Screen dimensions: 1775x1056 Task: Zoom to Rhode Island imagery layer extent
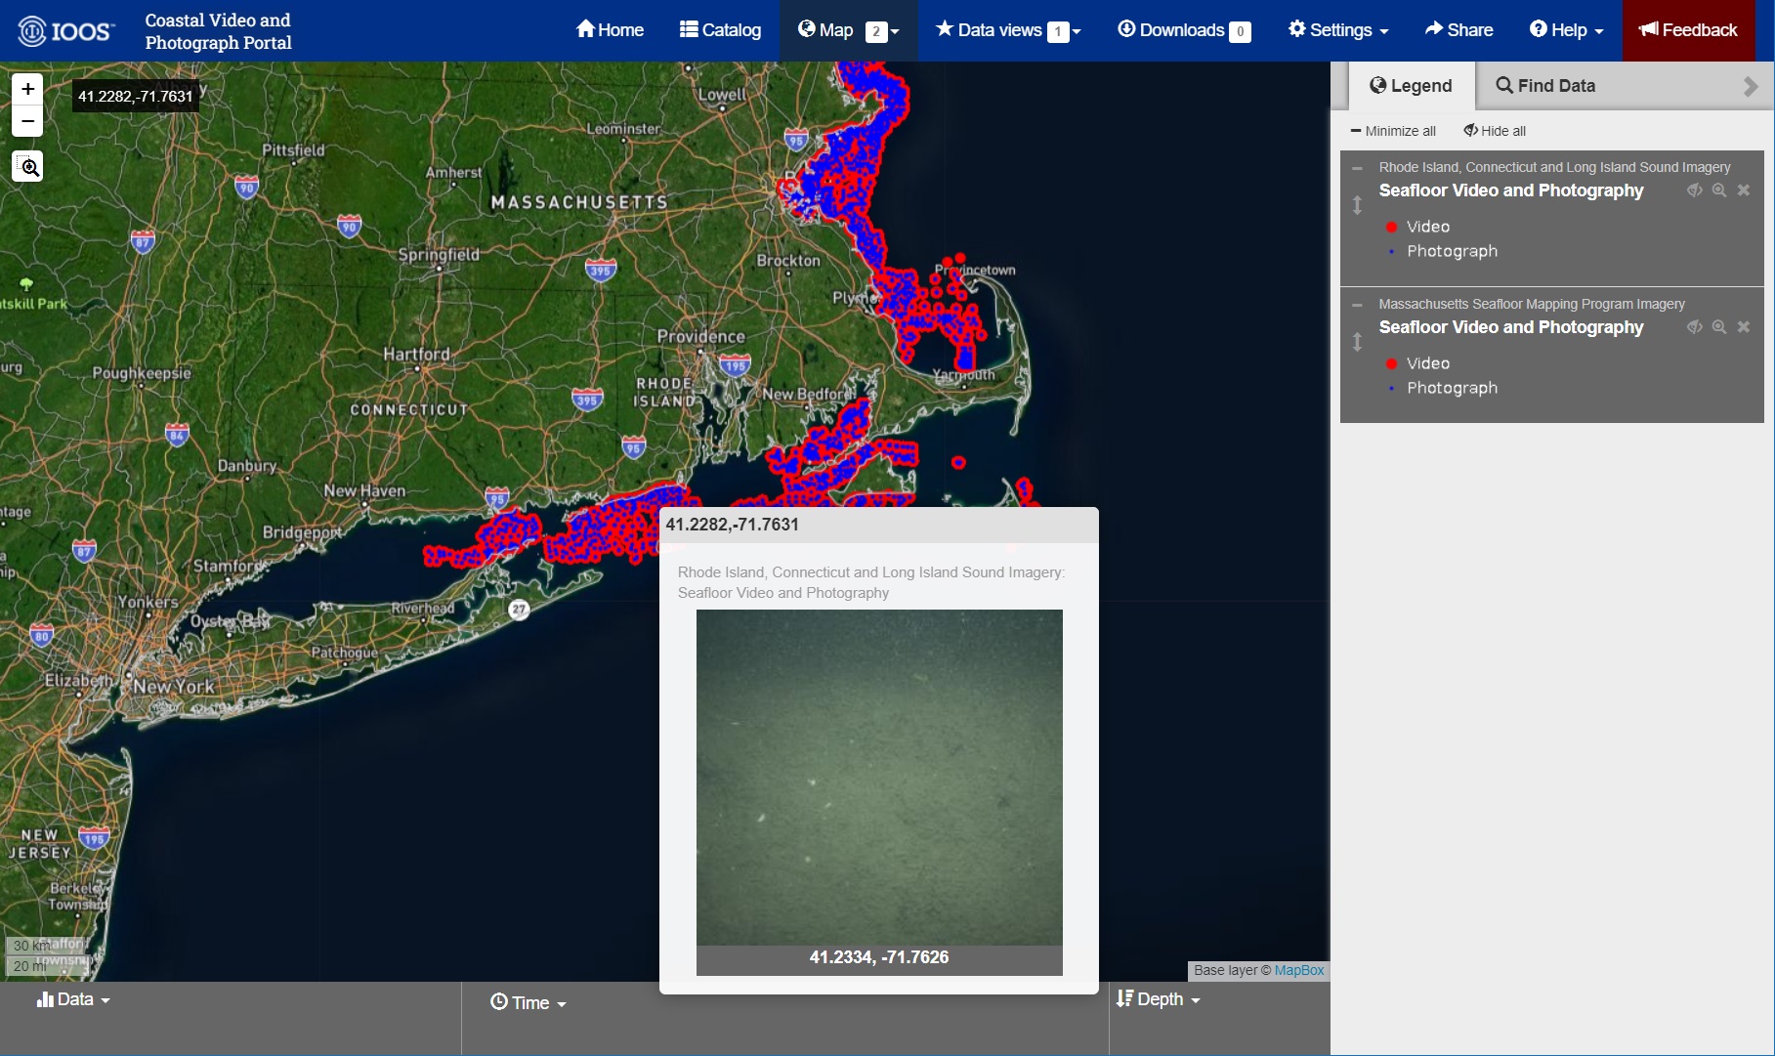1718,190
